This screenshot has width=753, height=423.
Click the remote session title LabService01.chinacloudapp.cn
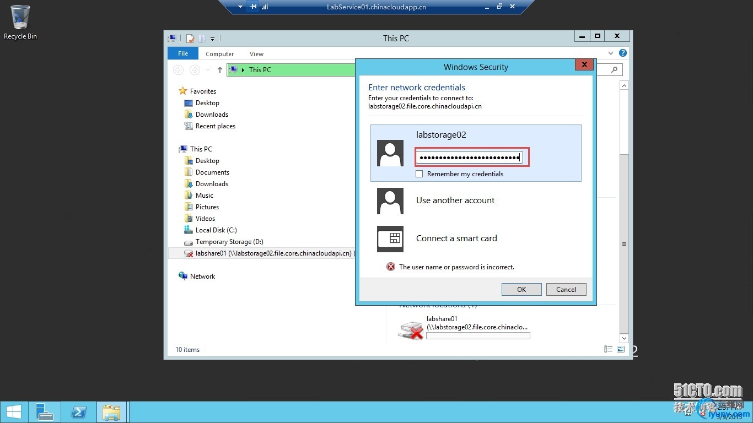(x=376, y=7)
